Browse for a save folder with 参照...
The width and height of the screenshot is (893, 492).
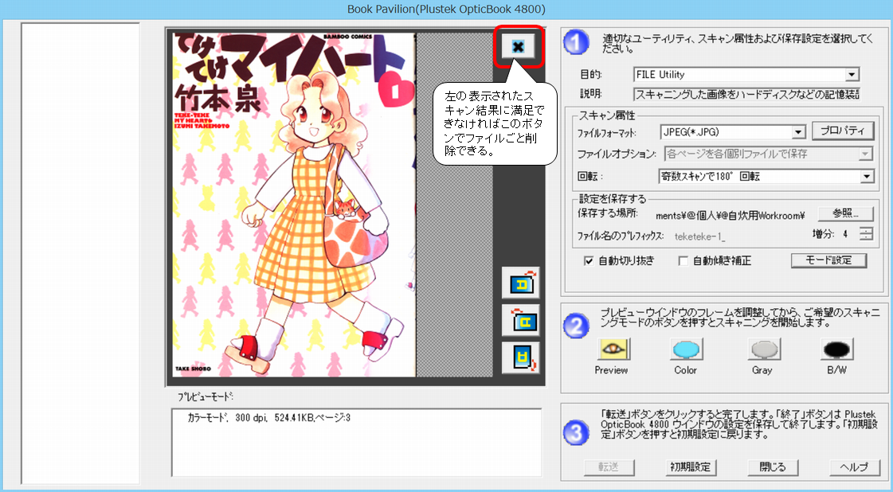click(x=846, y=213)
